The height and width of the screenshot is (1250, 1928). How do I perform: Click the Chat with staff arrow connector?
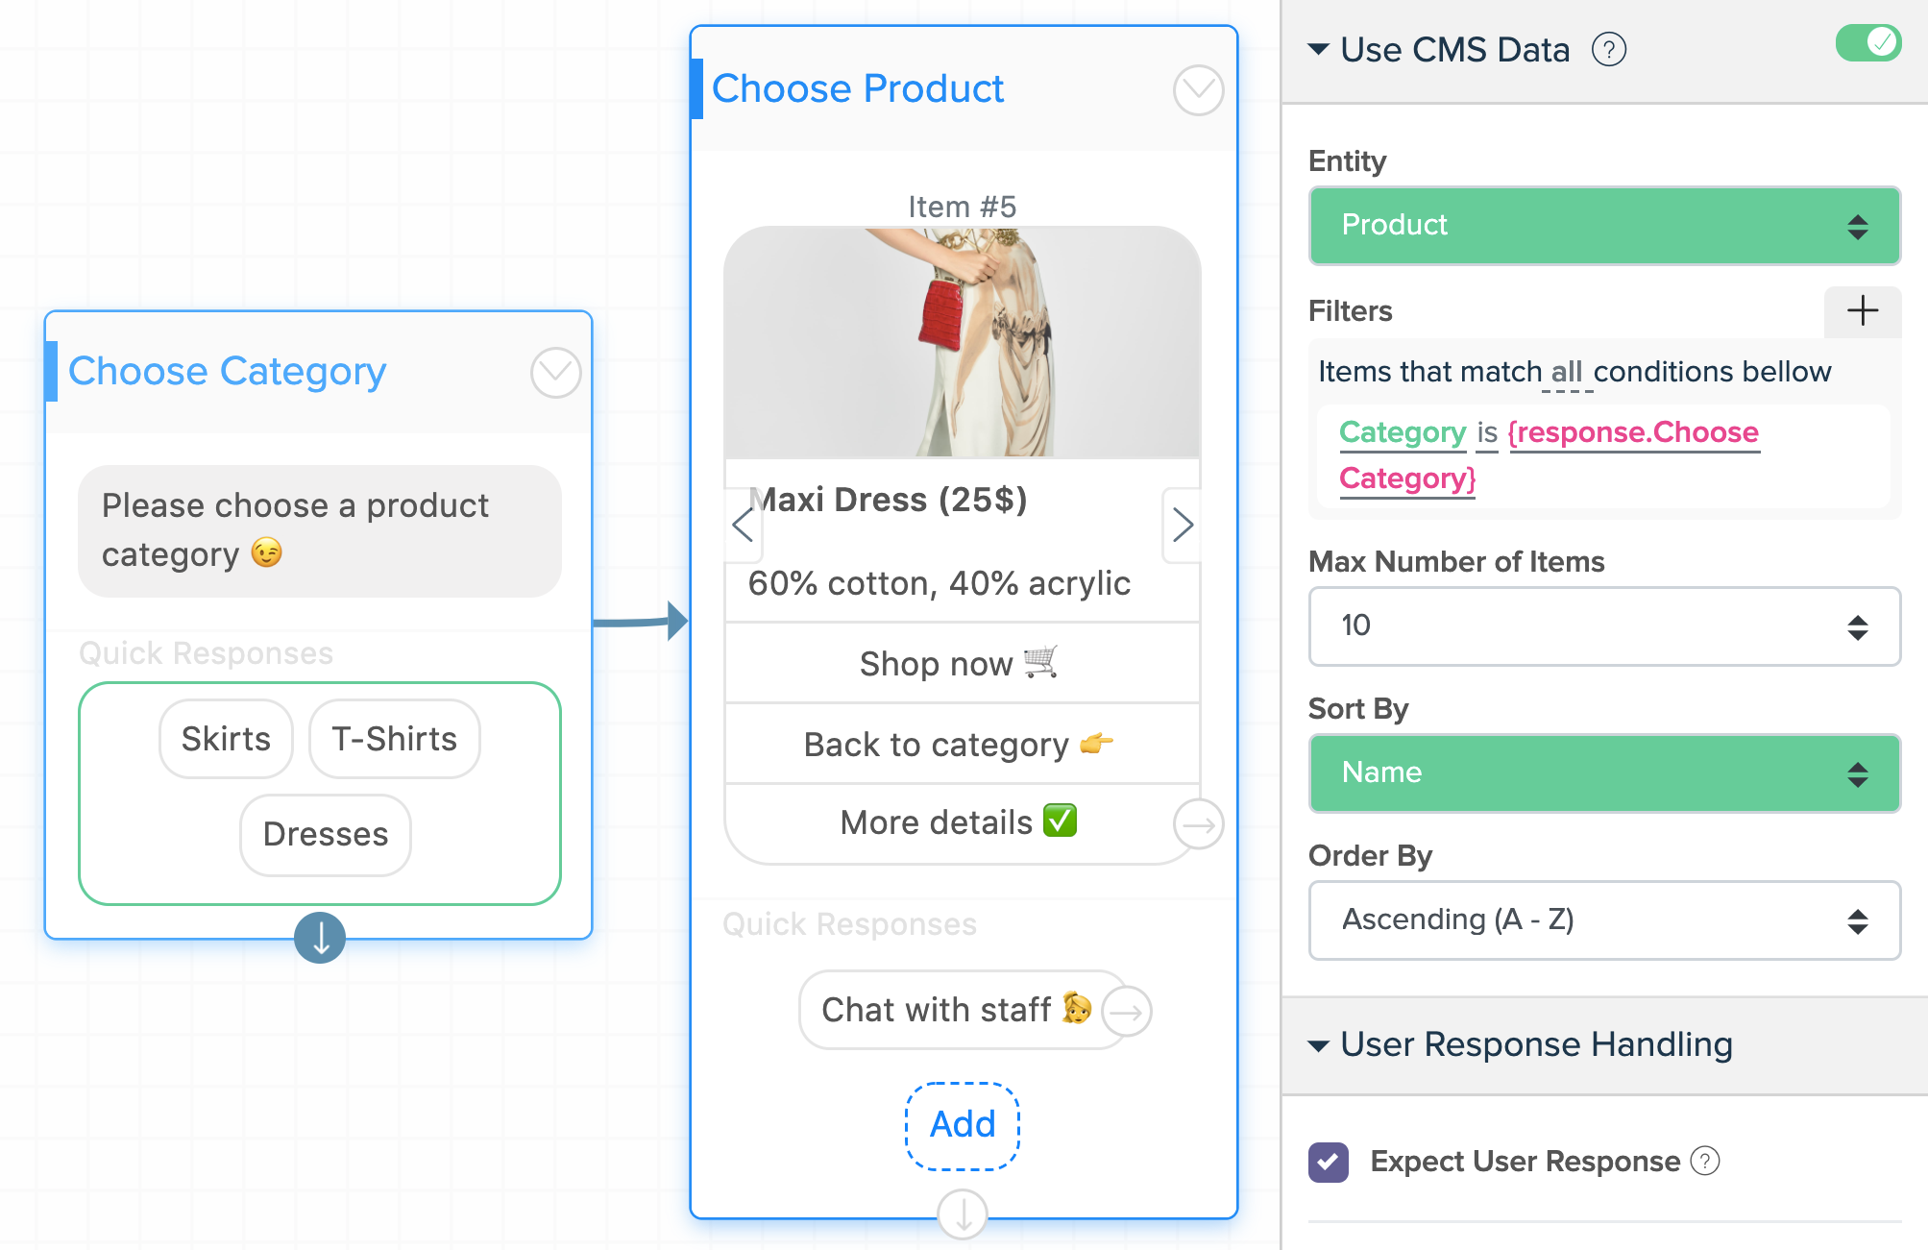(1126, 1012)
